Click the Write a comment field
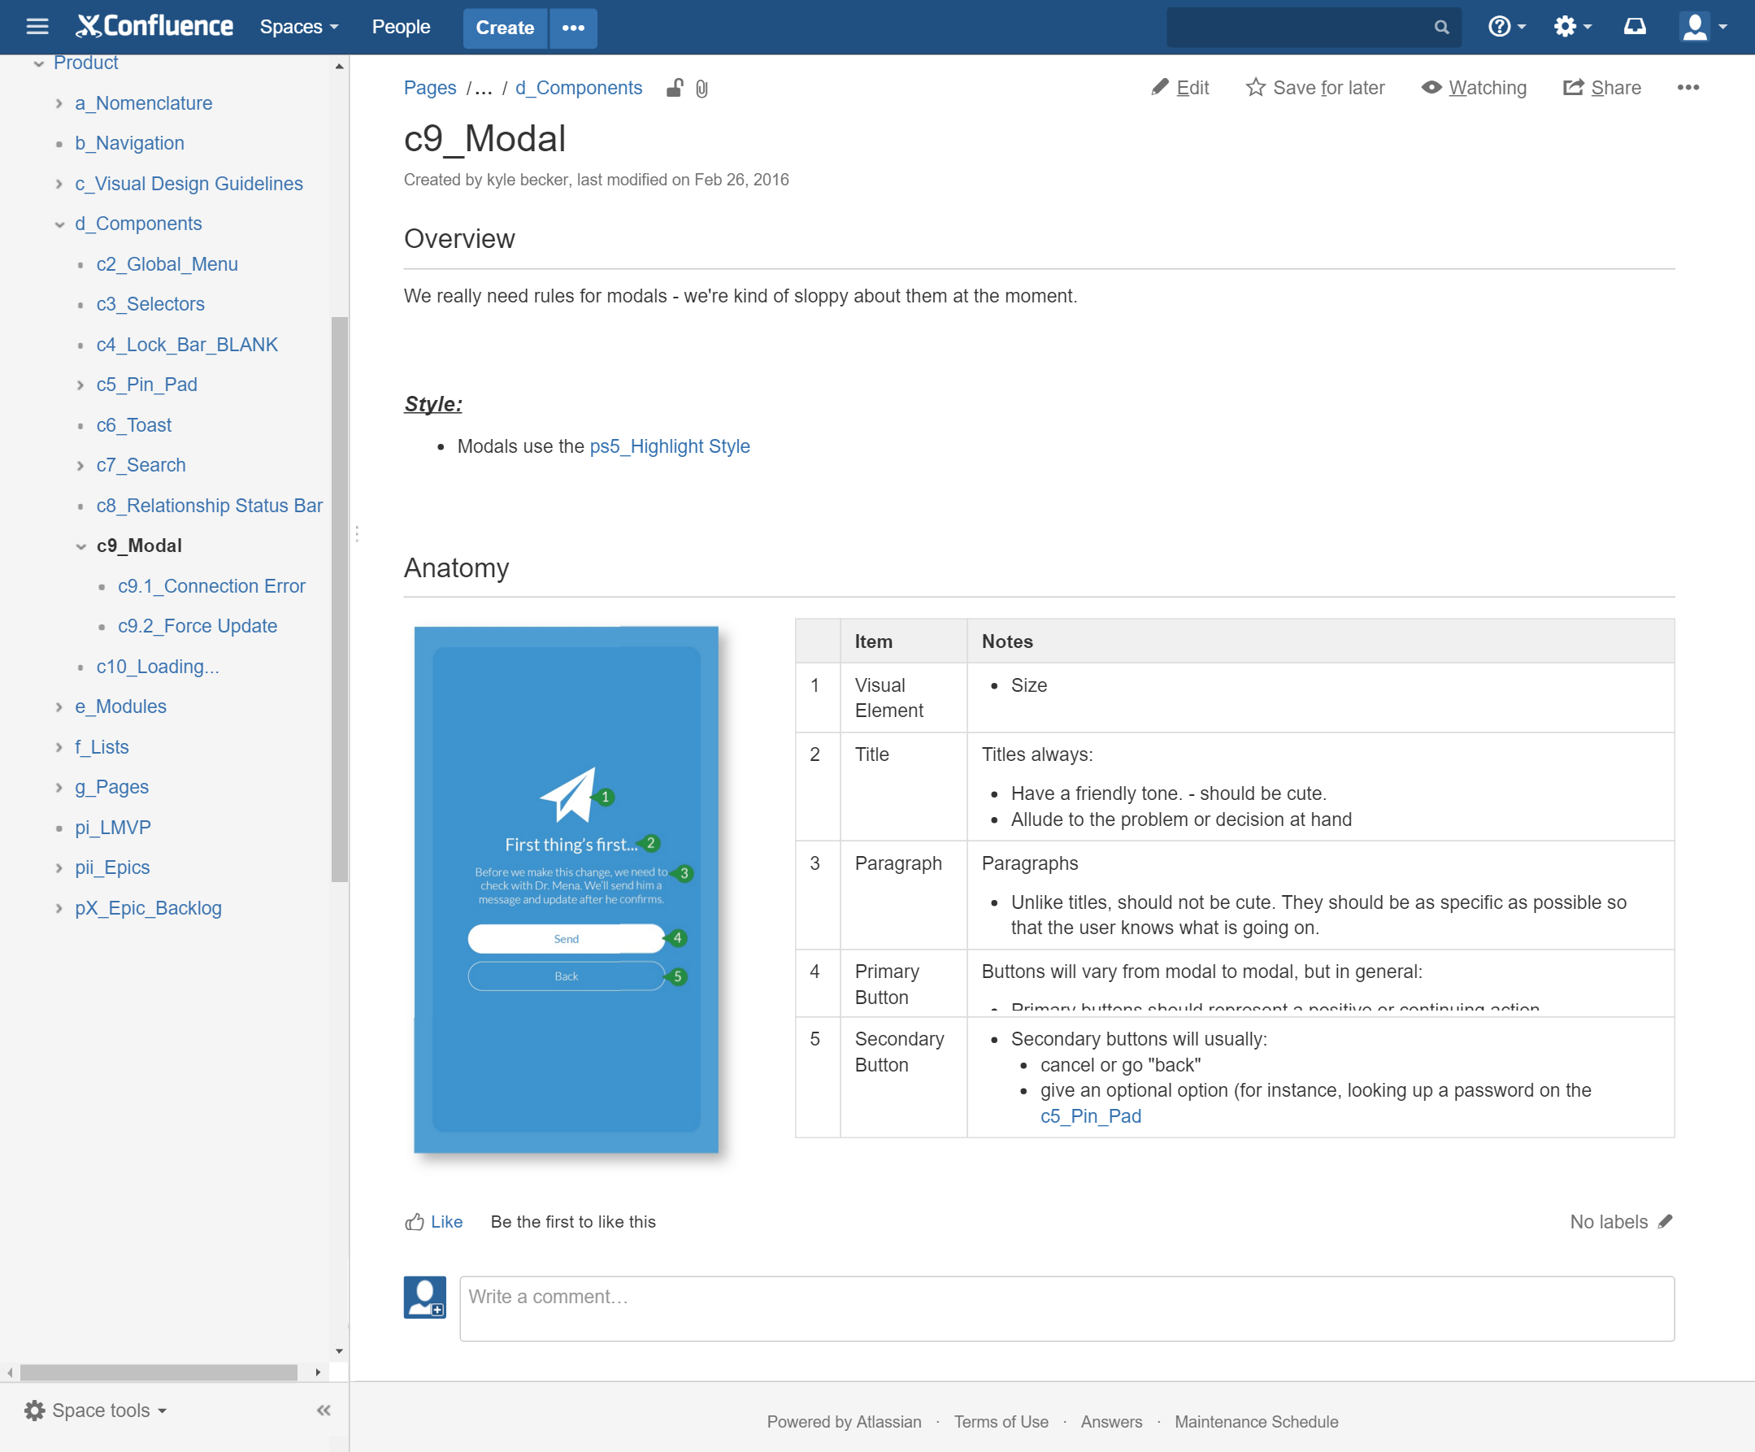The image size is (1755, 1452). 1066,1308
